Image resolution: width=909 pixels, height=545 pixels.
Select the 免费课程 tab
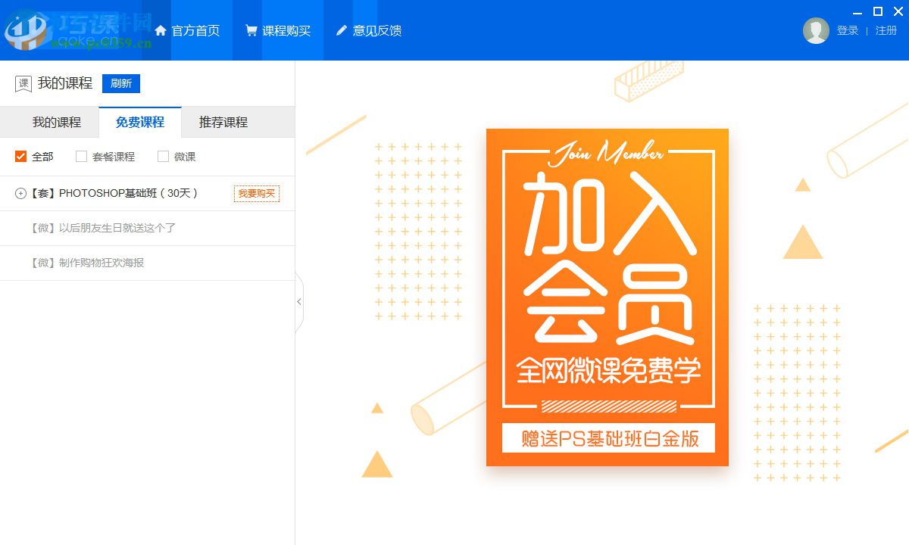pyautogui.click(x=139, y=122)
